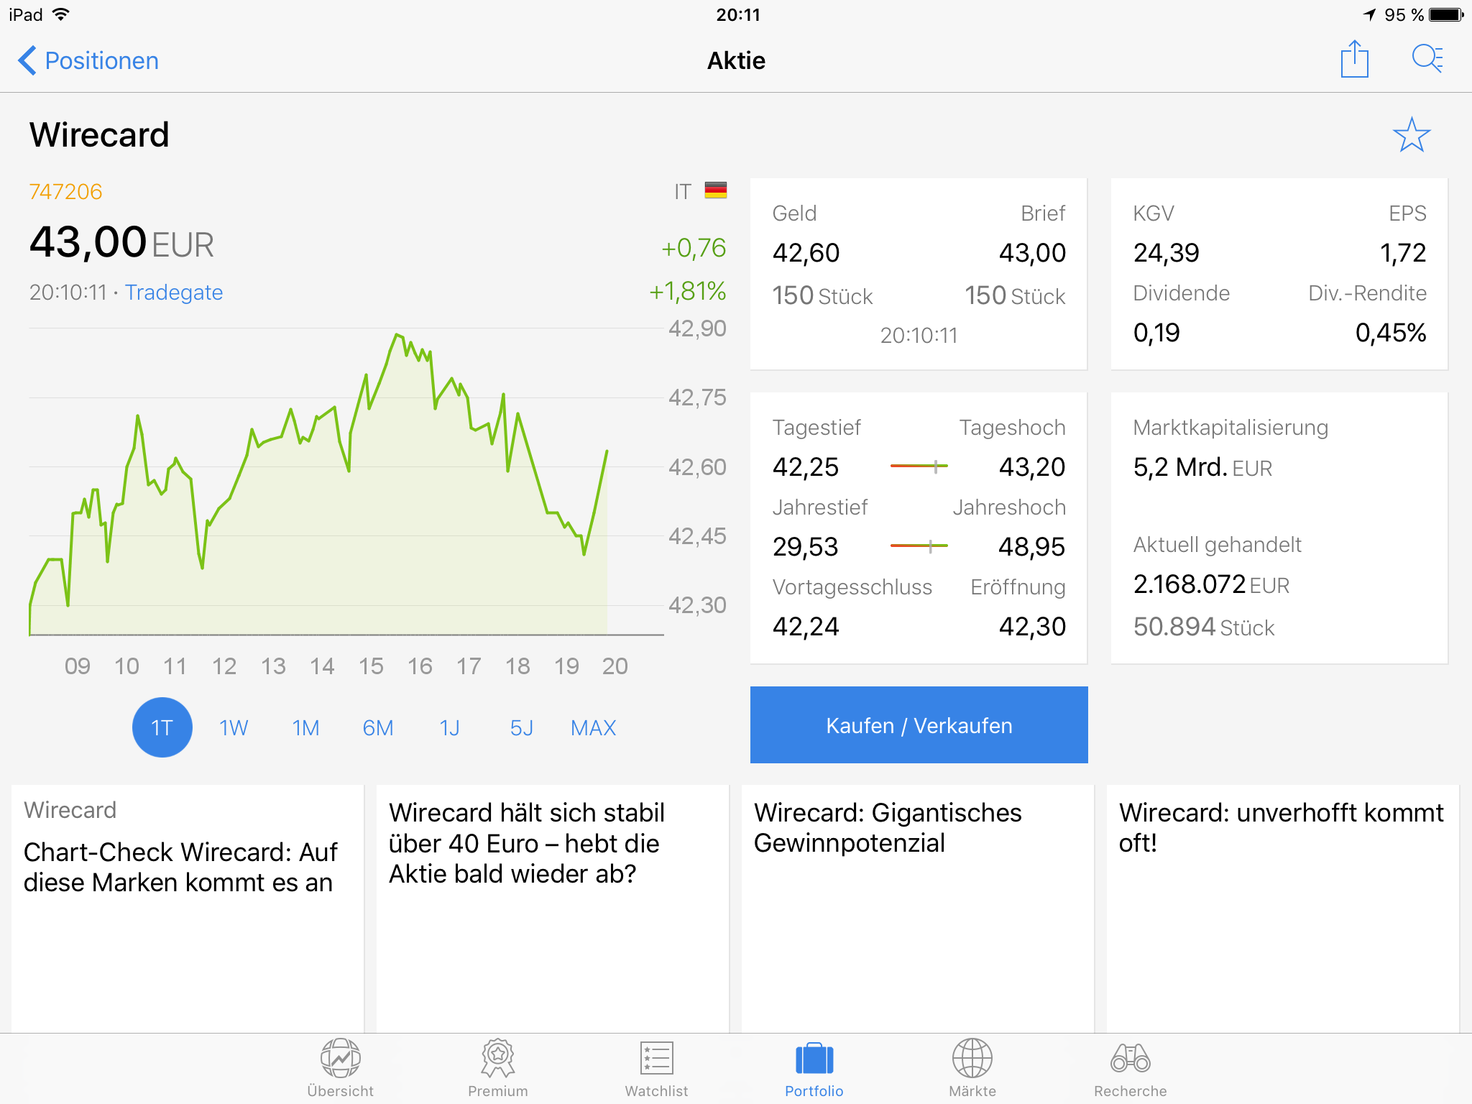Tap the current price 43,00 EUR
Viewport: 1472px width, 1104px height.
pos(121,242)
